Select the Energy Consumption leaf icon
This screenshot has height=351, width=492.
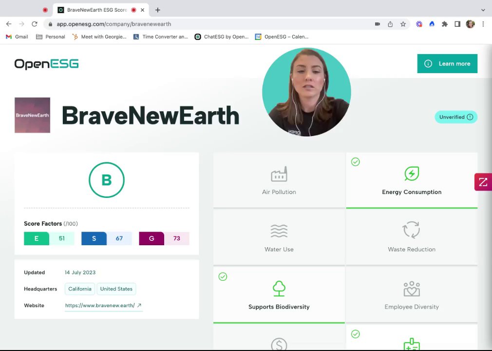coord(412,174)
